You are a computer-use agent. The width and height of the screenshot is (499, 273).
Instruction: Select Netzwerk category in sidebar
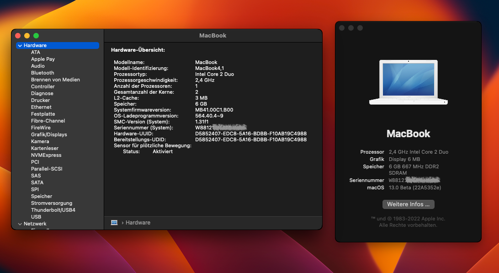click(35, 224)
